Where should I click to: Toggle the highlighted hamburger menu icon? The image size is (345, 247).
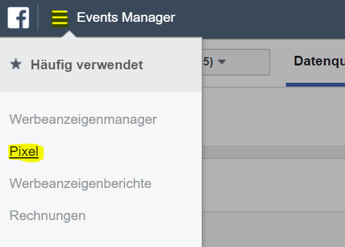click(x=60, y=19)
